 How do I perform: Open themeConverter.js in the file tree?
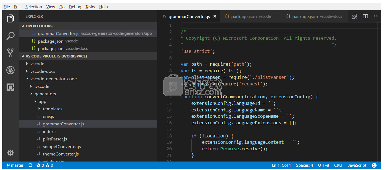[x=88, y=154]
